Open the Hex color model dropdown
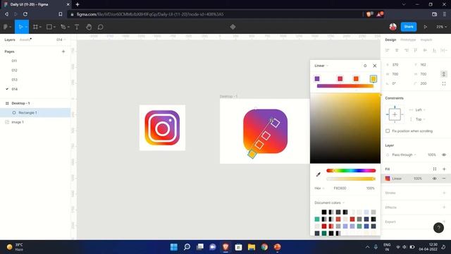Image resolution: width=451 pixels, height=254 pixels. coord(319,188)
